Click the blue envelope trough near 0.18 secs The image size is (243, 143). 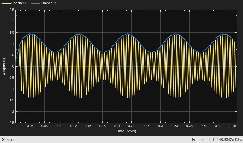click(x=103, y=52)
